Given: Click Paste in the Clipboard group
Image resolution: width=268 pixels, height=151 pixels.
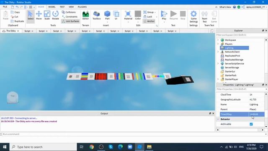Looking at the screenshot, I should [5, 16].
